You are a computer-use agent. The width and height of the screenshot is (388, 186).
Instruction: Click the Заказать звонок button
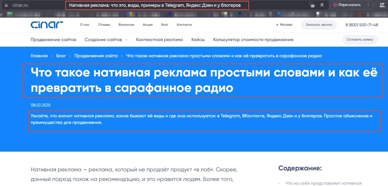click(319, 25)
